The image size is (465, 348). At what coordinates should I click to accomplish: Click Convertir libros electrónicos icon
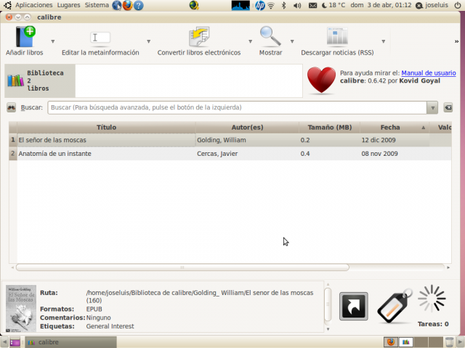tap(199, 37)
